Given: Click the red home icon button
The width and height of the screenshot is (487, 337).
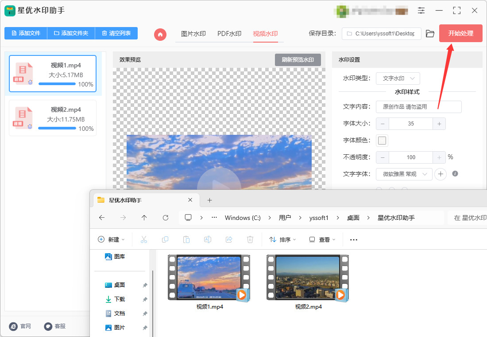Looking at the screenshot, I should 160,34.
